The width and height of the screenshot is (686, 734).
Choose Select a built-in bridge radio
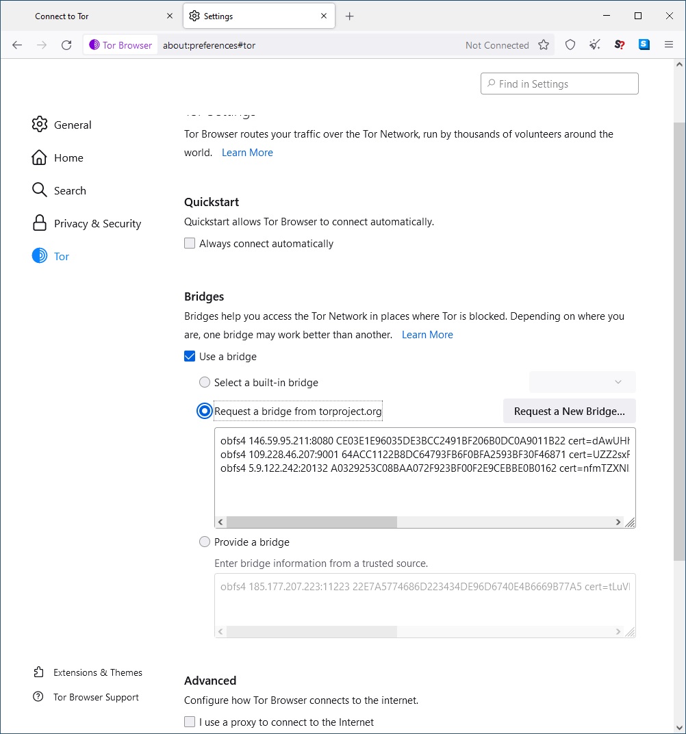pyautogui.click(x=205, y=383)
